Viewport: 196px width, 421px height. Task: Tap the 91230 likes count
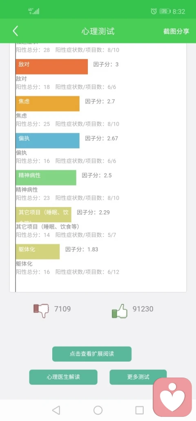pos(143,309)
